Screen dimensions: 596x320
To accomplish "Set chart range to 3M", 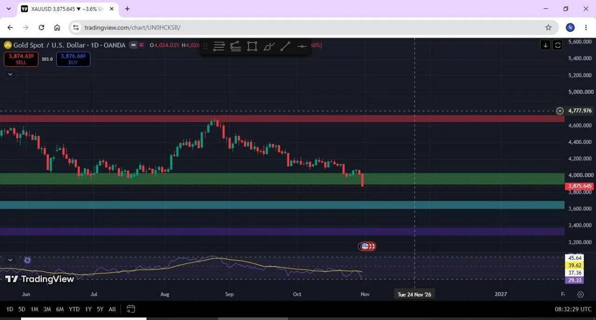I will [47, 309].
